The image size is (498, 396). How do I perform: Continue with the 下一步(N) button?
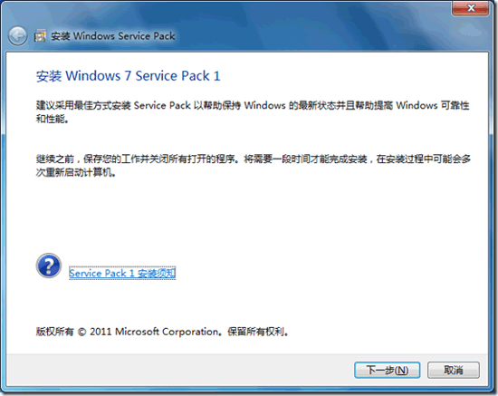(388, 370)
